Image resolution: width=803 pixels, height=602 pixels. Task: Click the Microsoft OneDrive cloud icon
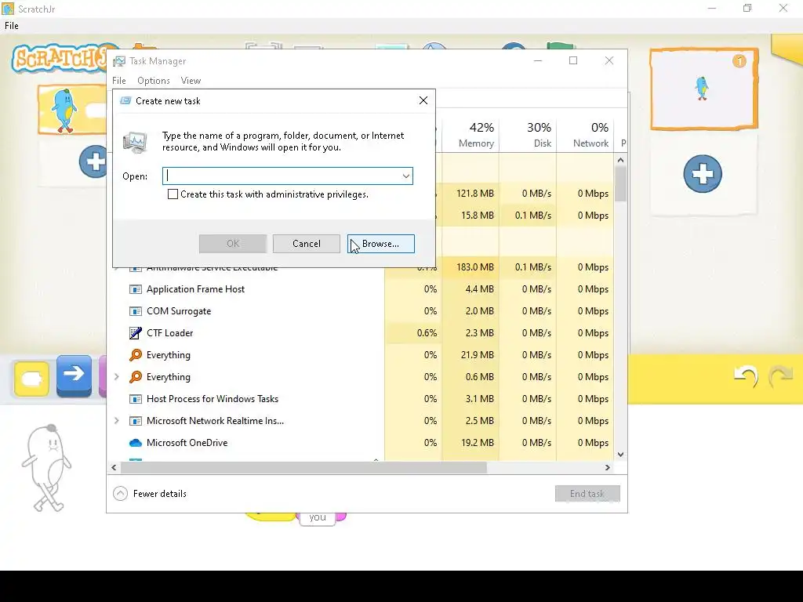135,443
